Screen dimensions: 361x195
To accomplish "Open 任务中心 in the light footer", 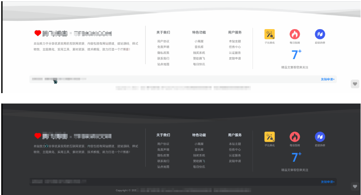I will pos(235,47).
